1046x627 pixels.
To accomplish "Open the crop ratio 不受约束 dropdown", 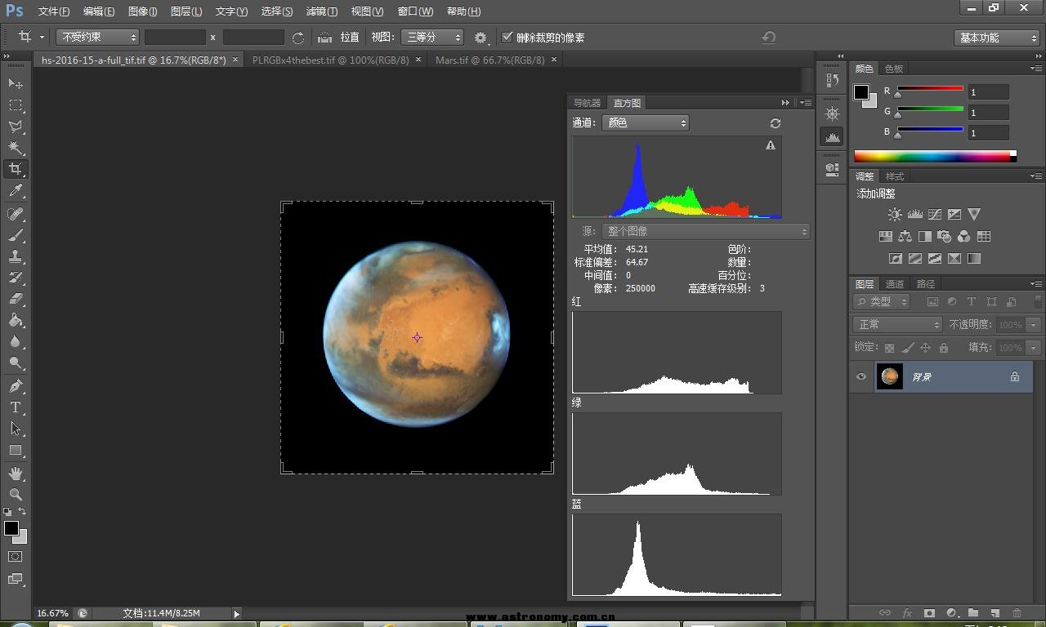I will pyautogui.click(x=98, y=37).
